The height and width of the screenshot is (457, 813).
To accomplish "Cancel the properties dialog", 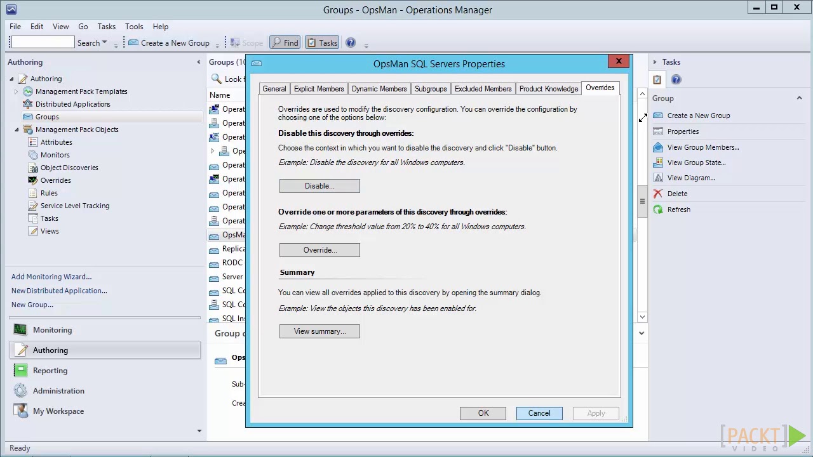I will pos(539,413).
